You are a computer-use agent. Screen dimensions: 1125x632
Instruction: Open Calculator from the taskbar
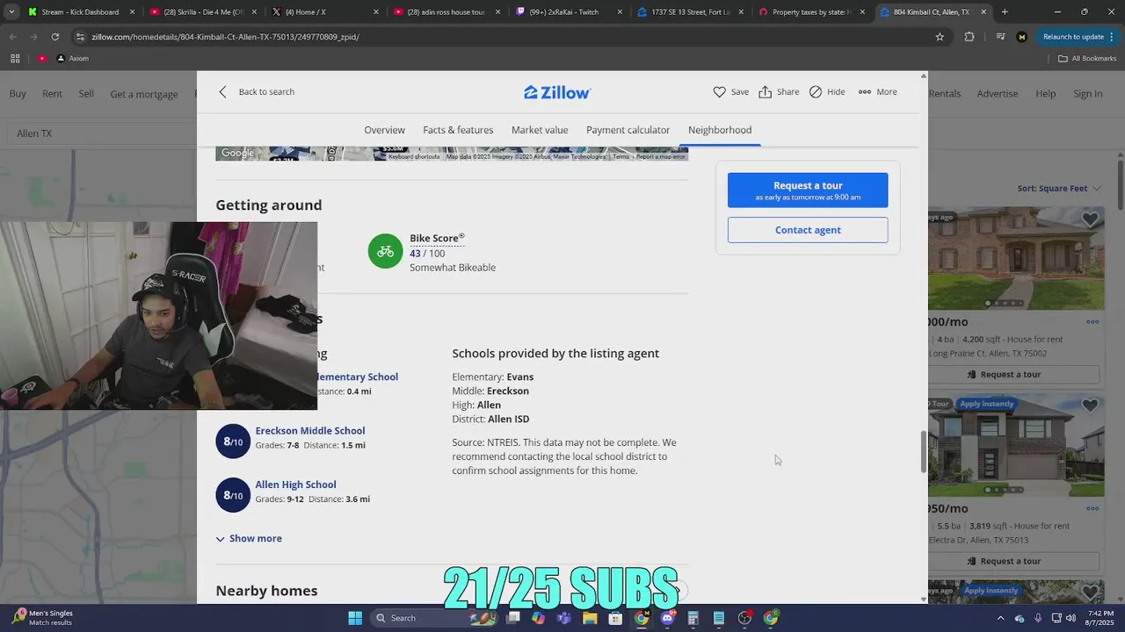[693, 618]
